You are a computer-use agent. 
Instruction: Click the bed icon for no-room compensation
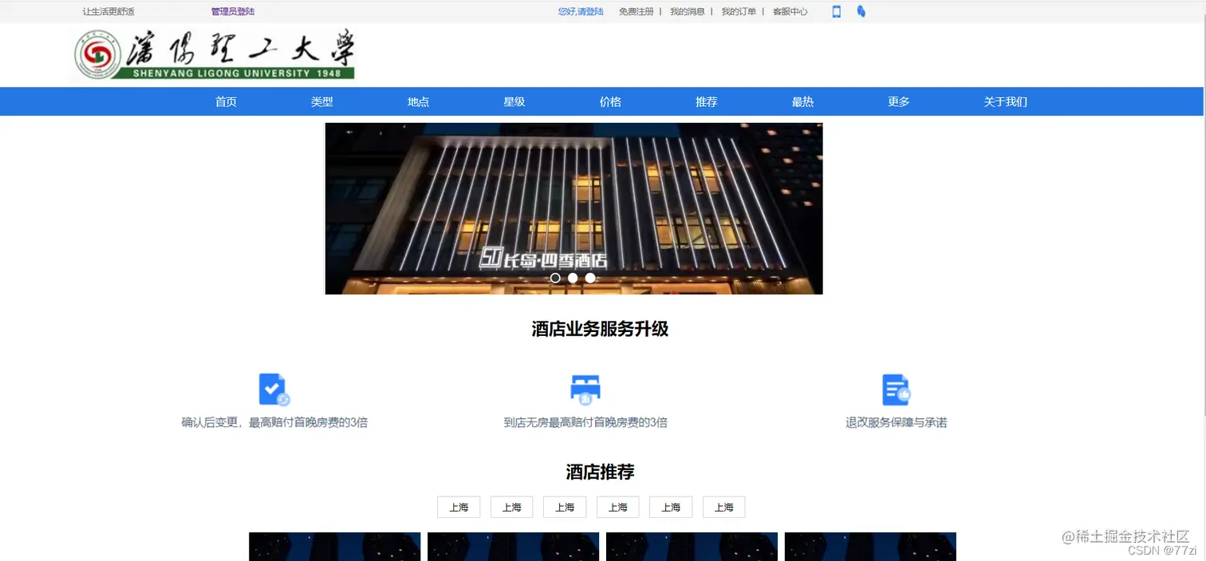tap(585, 389)
